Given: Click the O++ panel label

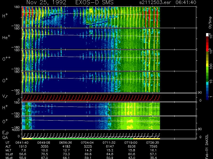Looking at the screenshot, I should pyautogui.click(x=6, y=59).
